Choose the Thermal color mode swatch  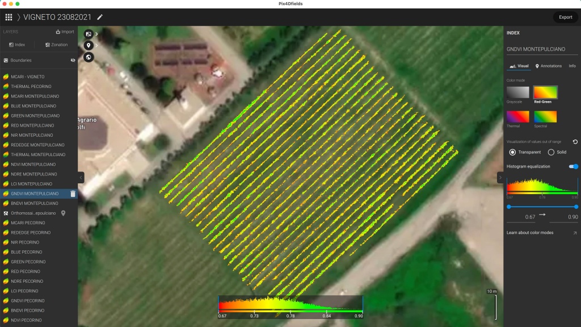pos(517,117)
